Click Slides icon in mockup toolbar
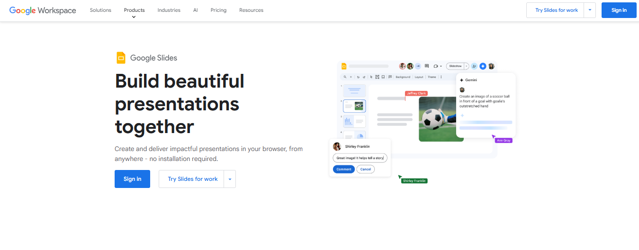The width and height of the screenshot is (639, 250). (344, 66)
